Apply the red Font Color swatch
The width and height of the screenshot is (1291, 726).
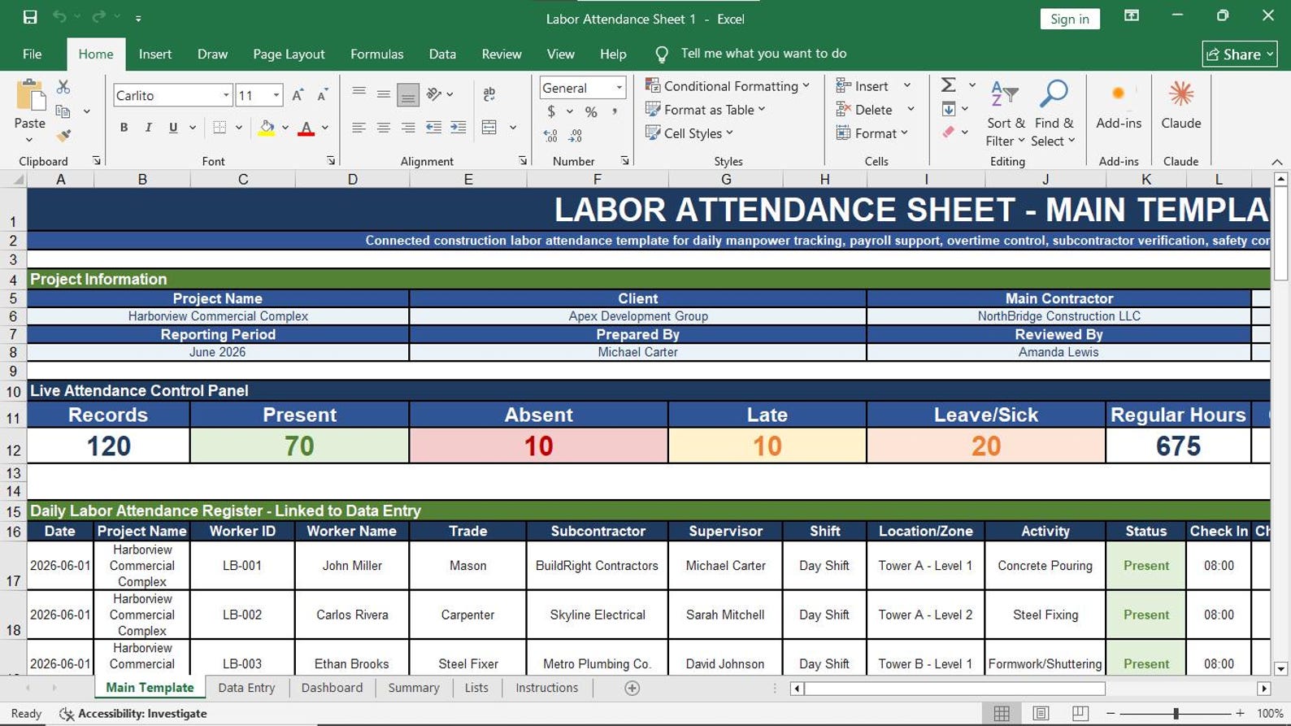tap(306, 128)
